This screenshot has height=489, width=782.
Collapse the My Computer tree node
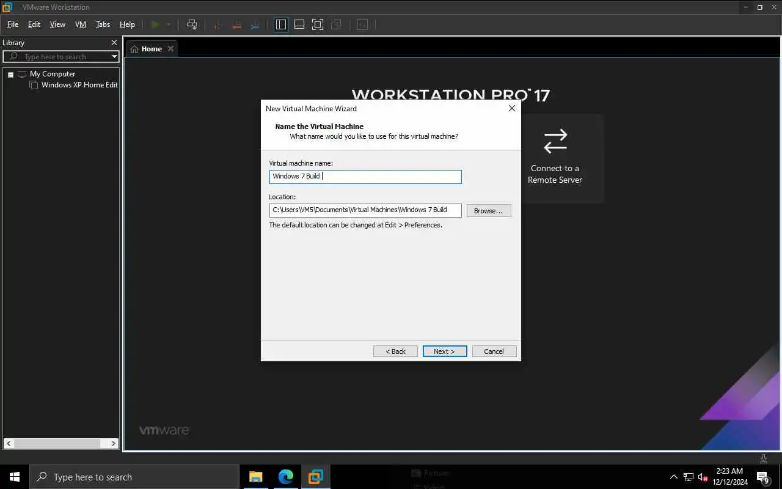10,75
